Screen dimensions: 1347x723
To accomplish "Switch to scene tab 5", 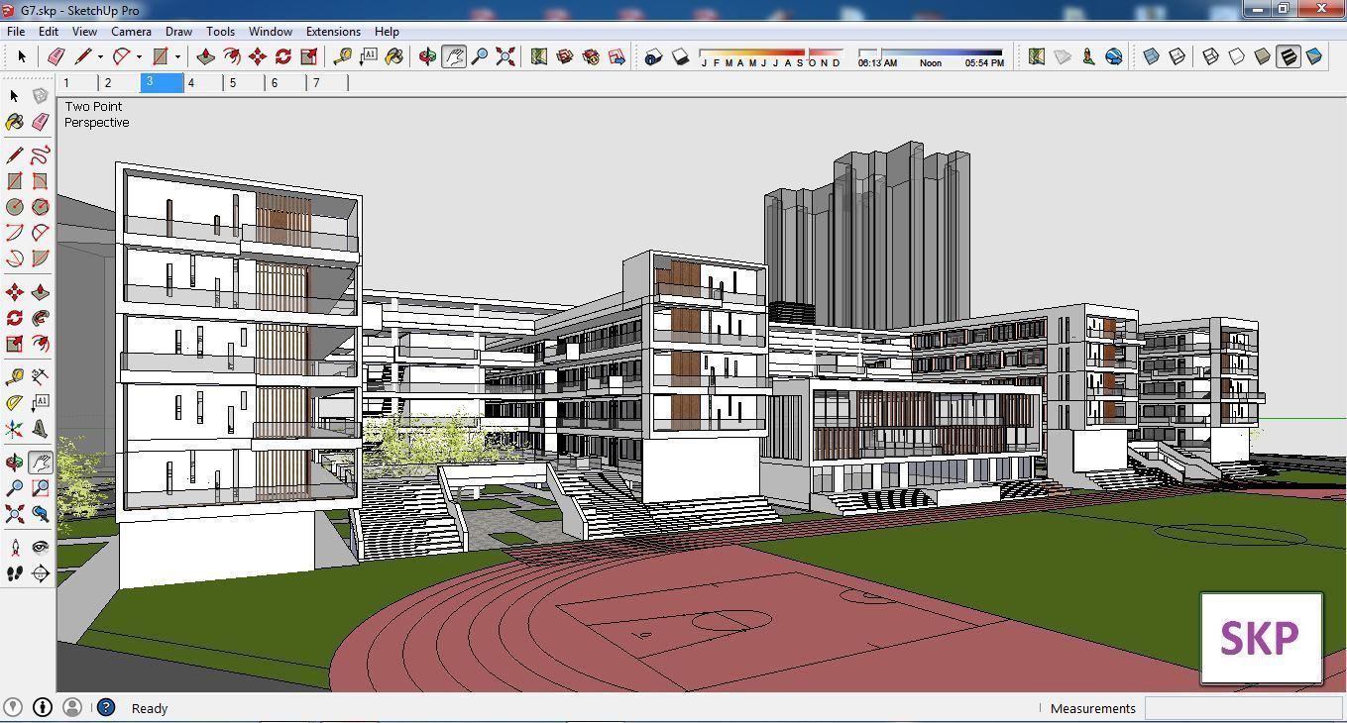I will 244,82.
